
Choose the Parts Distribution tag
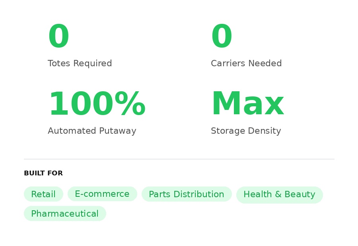[187, 194]
